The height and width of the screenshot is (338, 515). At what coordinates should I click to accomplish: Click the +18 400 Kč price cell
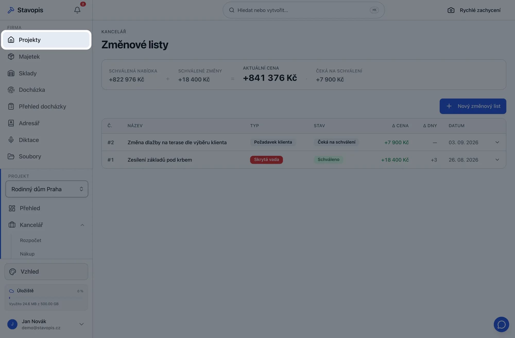point(395,160)
